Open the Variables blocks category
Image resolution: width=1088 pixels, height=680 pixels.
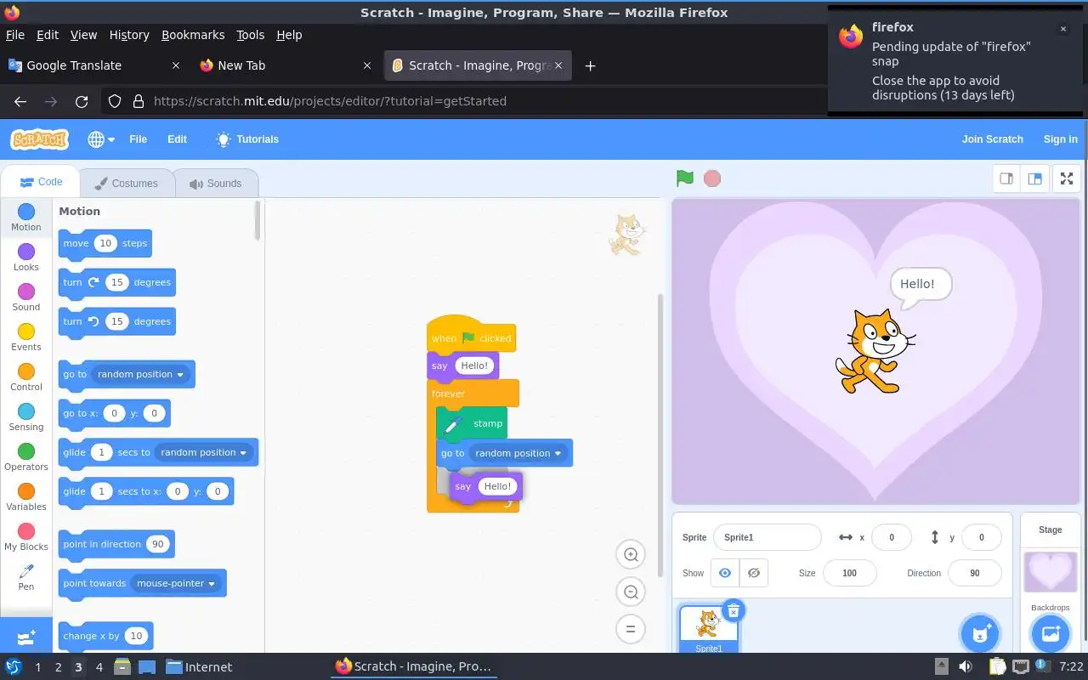pos(26,497)
